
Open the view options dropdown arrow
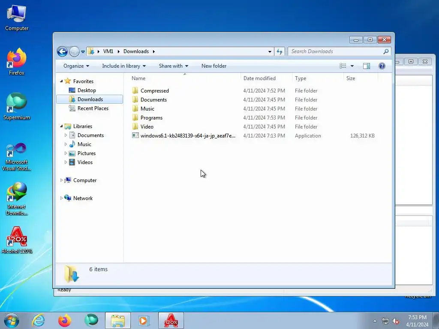point(352,66)
